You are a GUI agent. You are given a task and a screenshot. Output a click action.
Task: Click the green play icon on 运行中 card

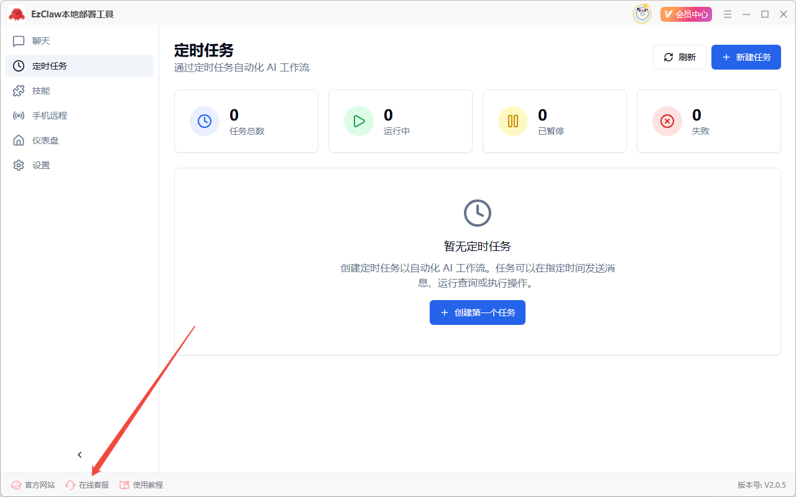click(x=359, y=121)
